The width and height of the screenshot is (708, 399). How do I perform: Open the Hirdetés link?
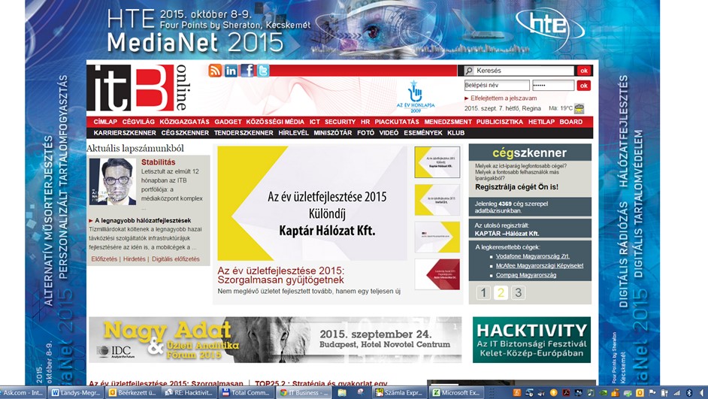point(134,259)
